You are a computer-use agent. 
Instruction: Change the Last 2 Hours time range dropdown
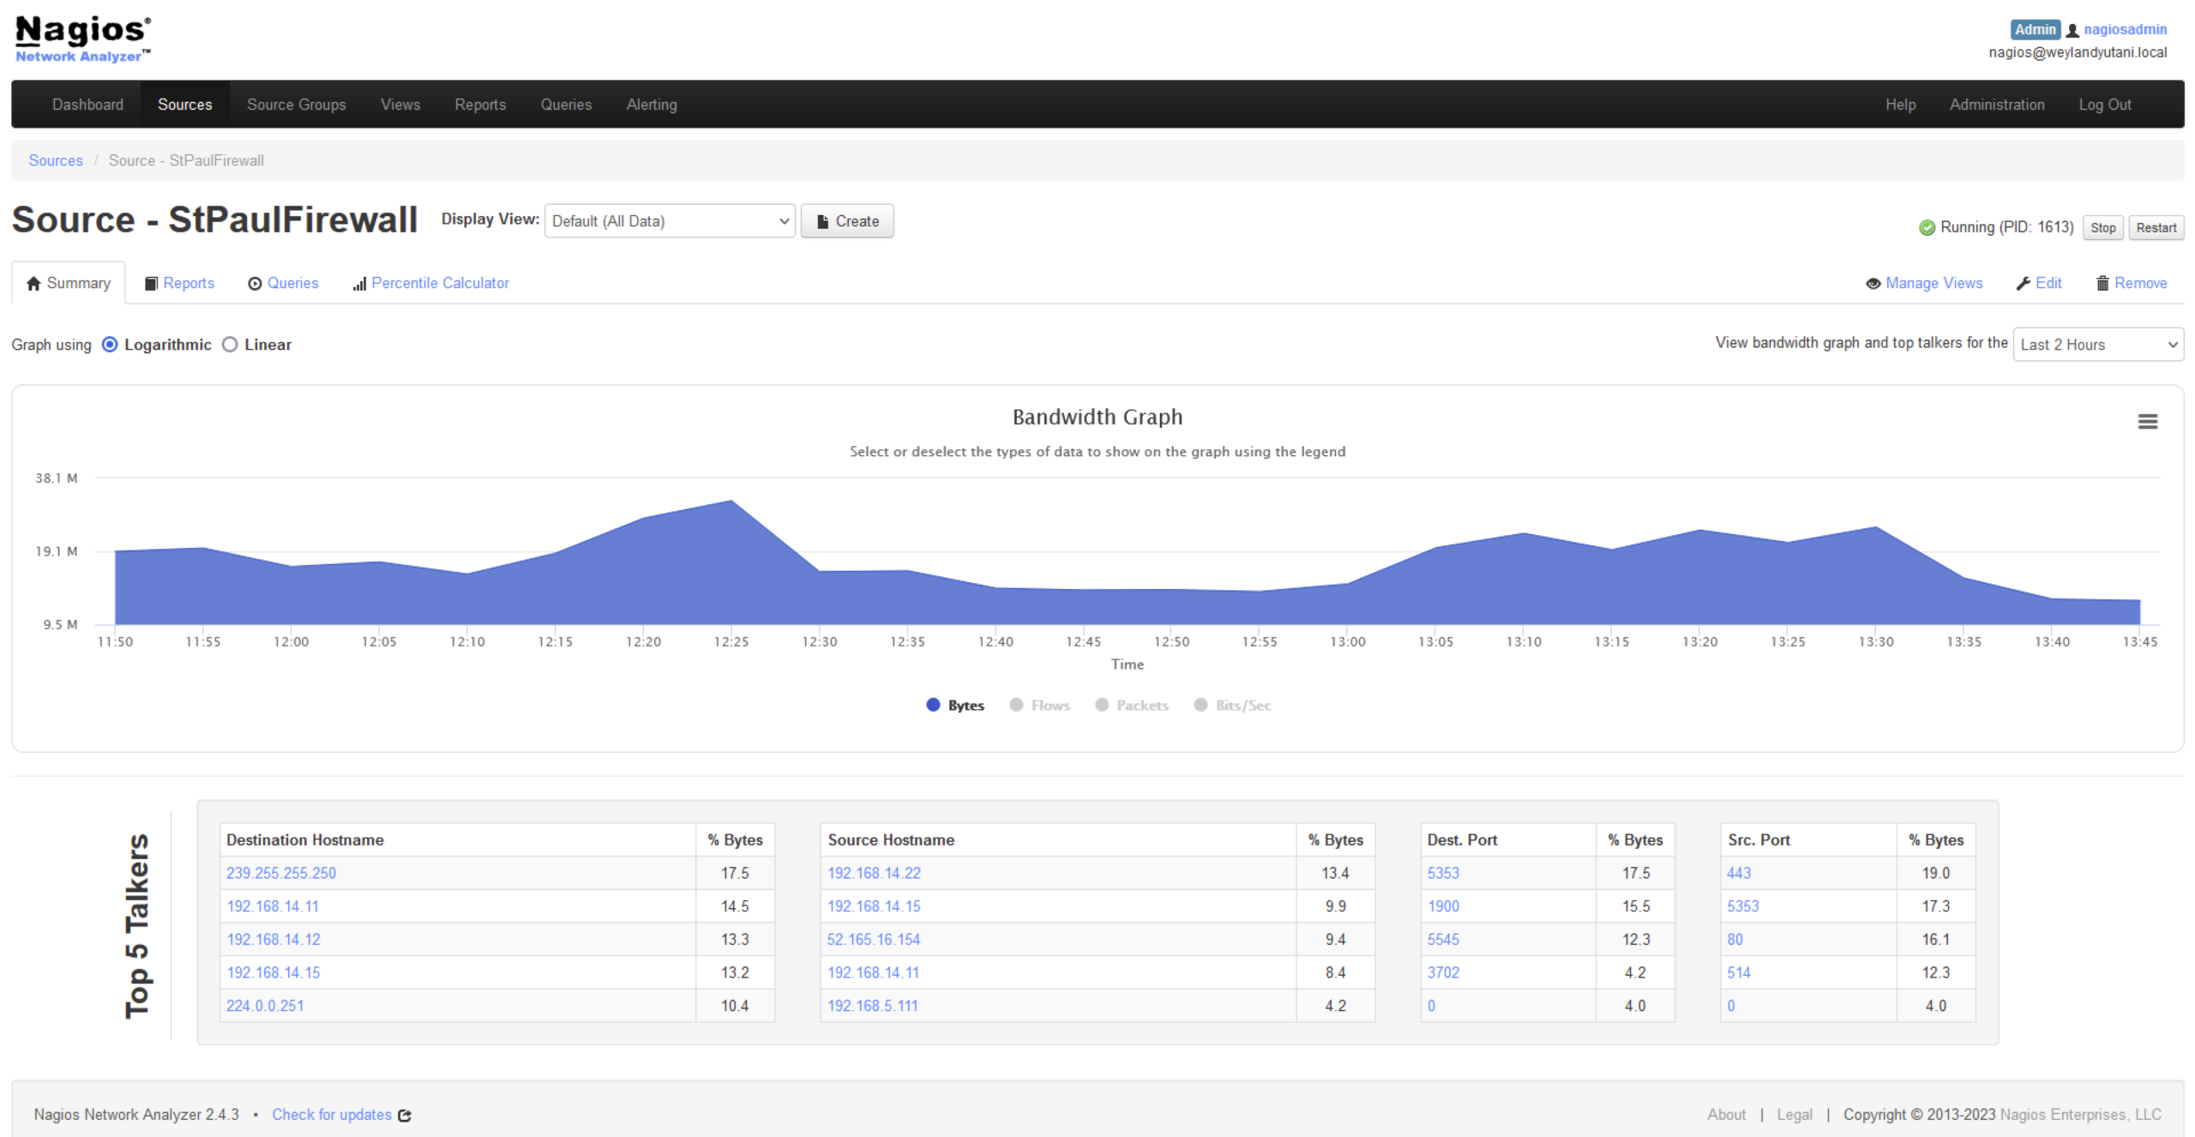(x=2097, y=345)
